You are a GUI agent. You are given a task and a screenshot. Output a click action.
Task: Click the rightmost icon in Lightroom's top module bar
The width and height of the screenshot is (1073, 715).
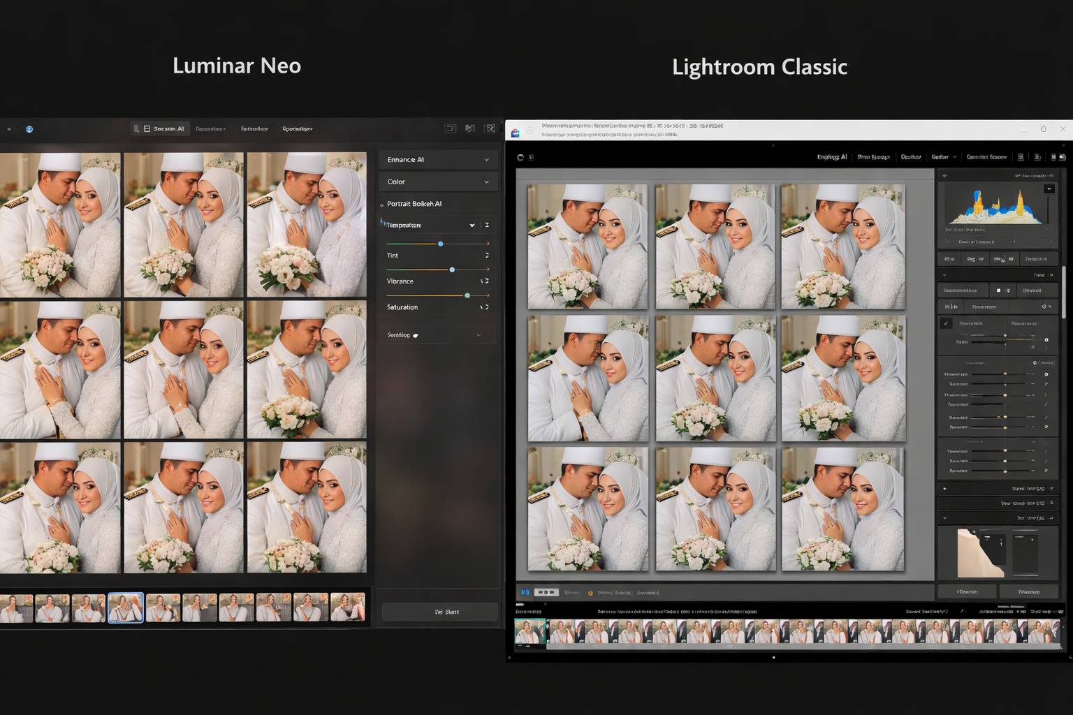[1062, 157]
